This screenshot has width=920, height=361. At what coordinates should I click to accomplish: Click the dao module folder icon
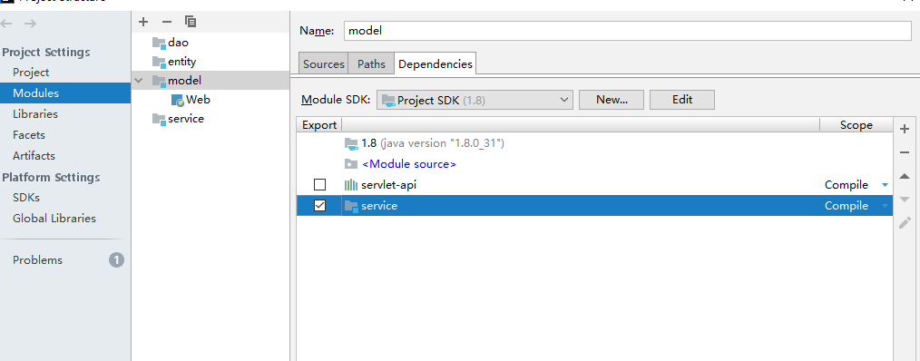(159, 43)
